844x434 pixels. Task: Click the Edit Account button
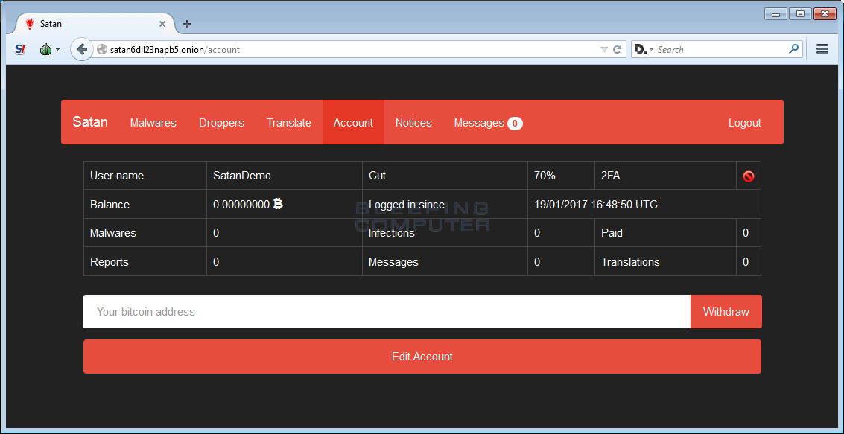(422, 357)
